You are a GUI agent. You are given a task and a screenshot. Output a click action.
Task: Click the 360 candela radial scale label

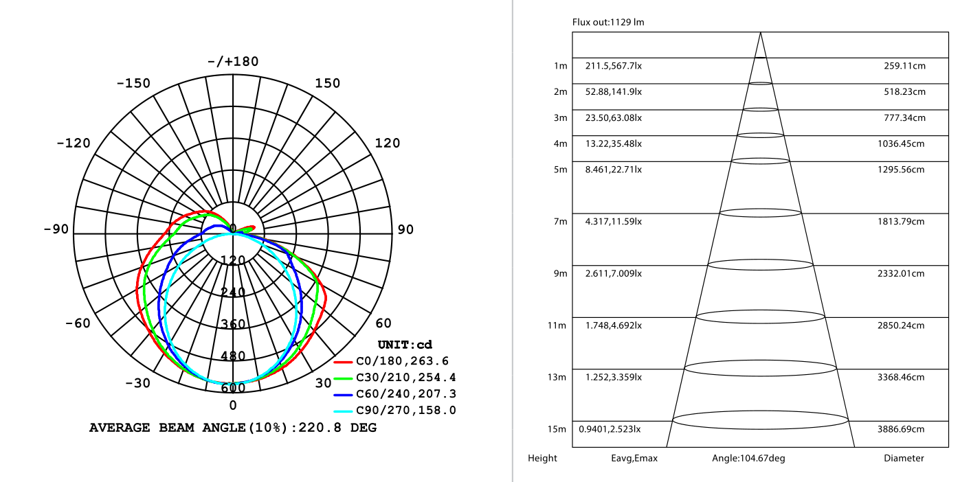tap(233, 324)
